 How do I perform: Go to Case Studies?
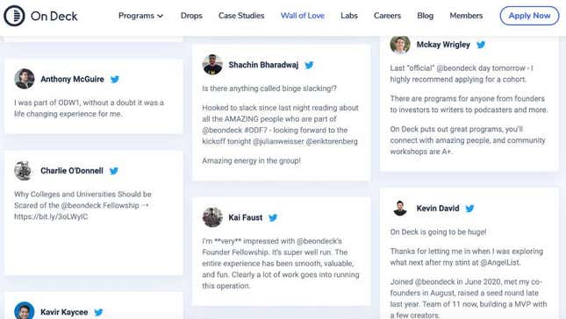[x=241, y=16]
